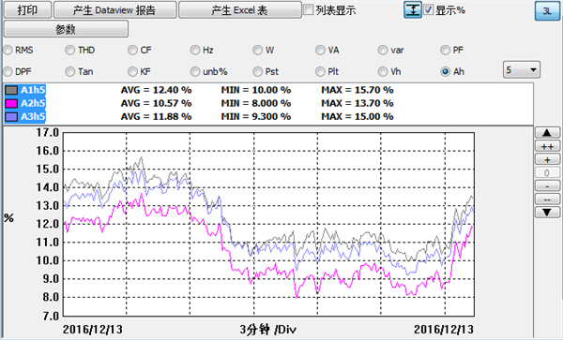This screenshot has width=563, height=340.
Task: Click the vertical auto-scale icon button
Action: click(x=413, y=9)
